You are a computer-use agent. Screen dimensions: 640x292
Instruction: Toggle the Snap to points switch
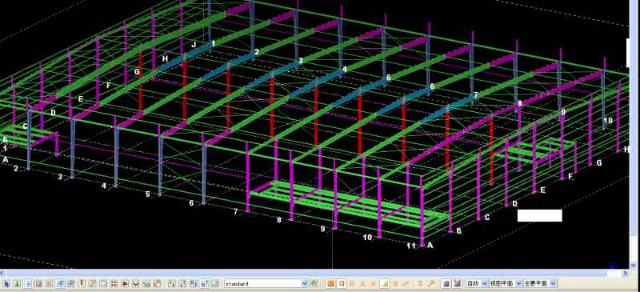[331, 283]
